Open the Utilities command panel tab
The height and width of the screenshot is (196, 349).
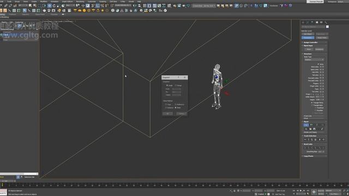coord(326,22)
